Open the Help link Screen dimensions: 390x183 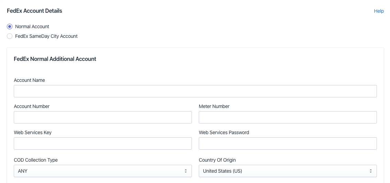click(x=379, y=11)
